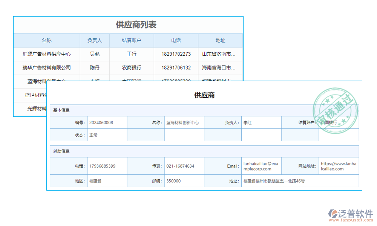Sort by the 名称 column header

point(46,40)
